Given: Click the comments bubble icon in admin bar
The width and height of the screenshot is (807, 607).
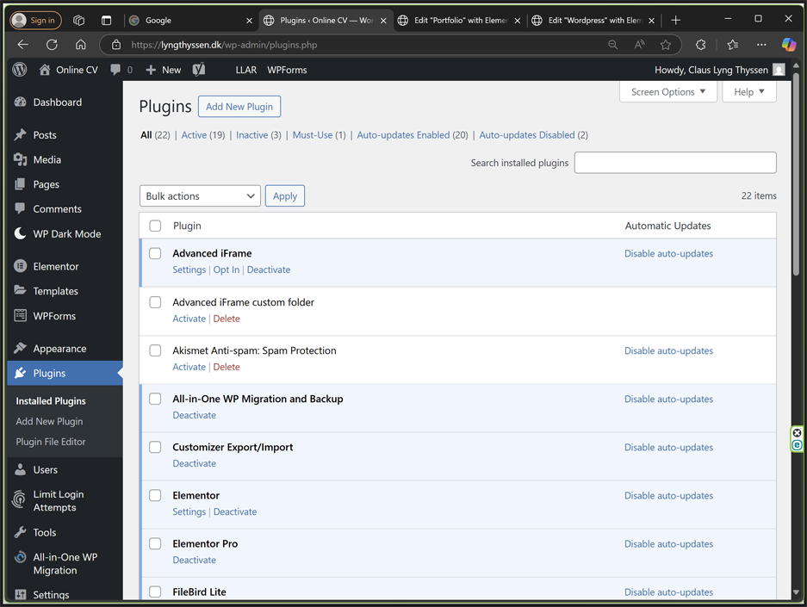Looking at the screenshot, I should click(115, 70).
